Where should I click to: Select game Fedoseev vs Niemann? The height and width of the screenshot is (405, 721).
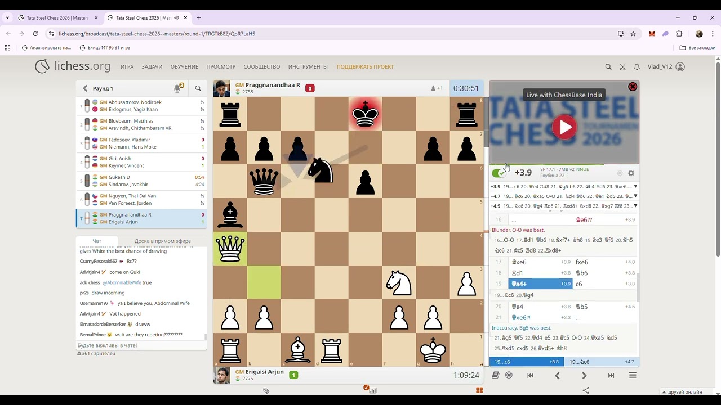[141, 143]
